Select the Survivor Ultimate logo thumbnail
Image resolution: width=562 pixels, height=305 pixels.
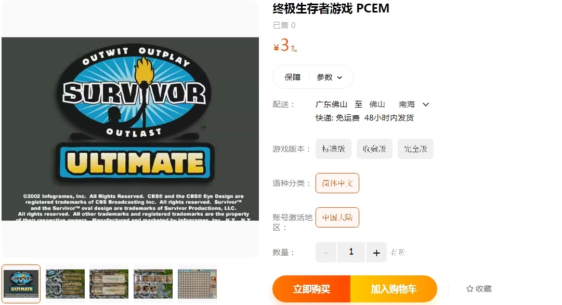click(21, 284)
